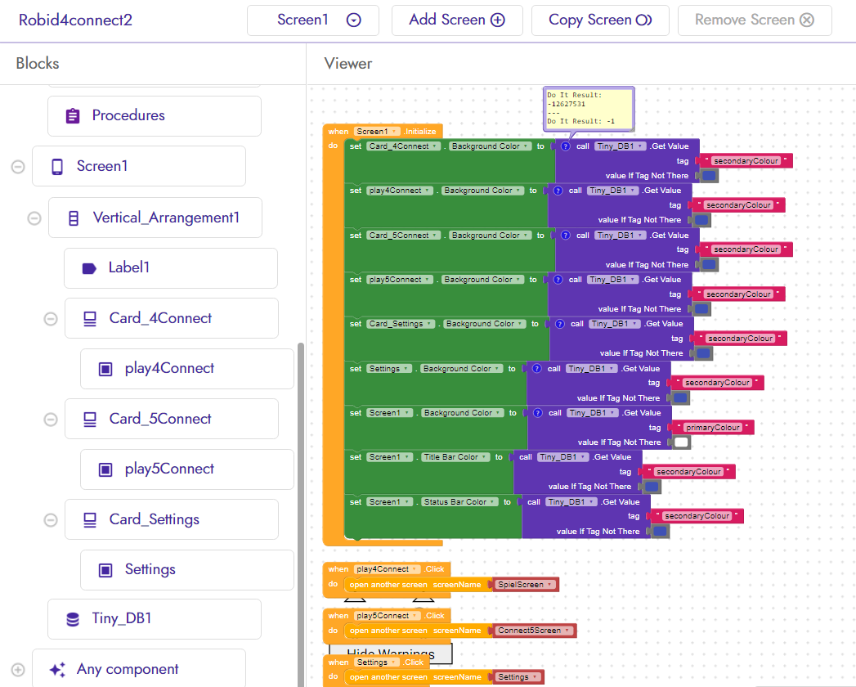Click the Card_Settings card icon
The height and width of the screenshot is (687, 856).
point(89,519)
